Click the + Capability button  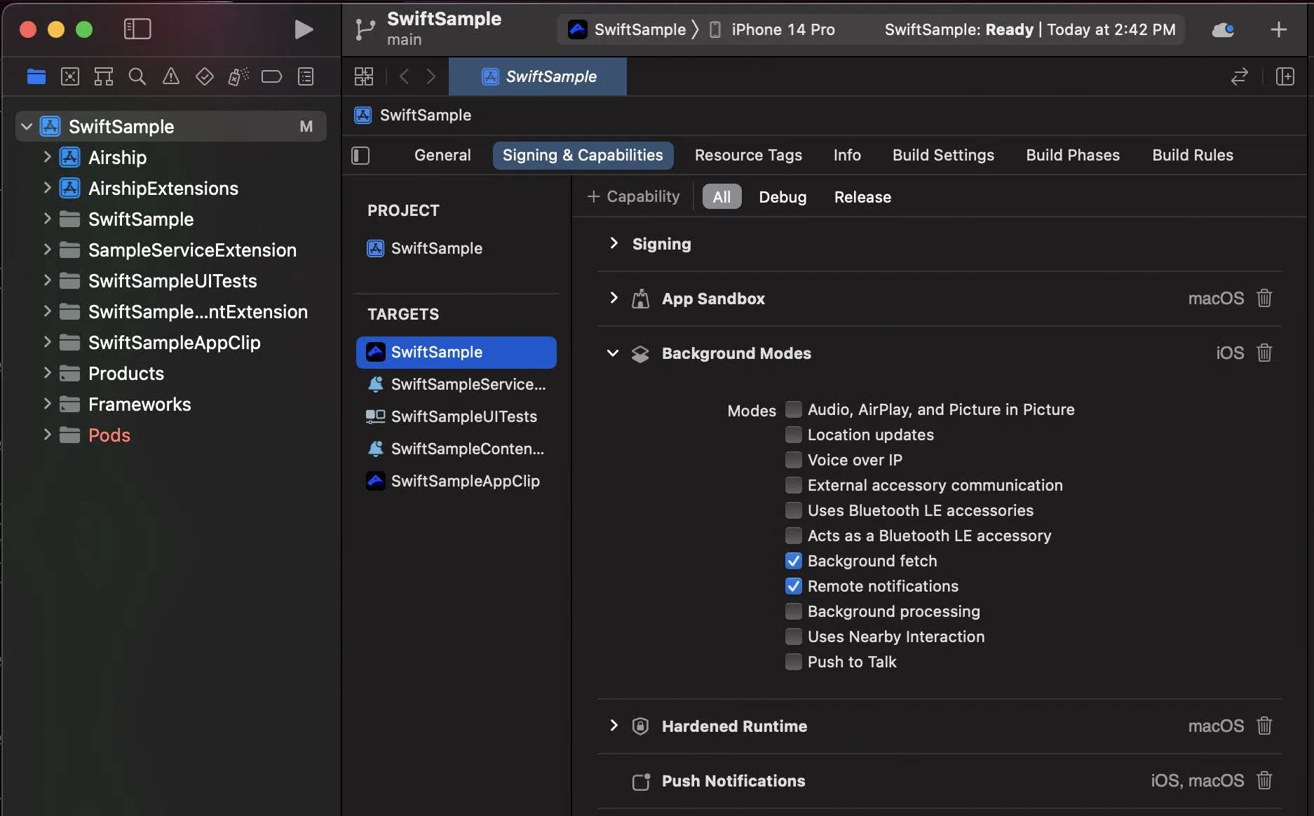click(633, 196)
